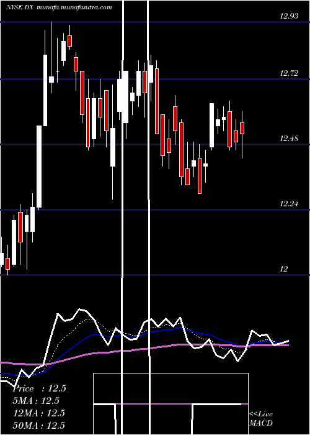Click the 12.72 price axis label
310x435 pixels.
click(289, 73)
